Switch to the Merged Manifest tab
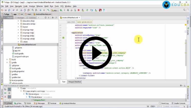The width and height of the screenshot is (191, 108). click(x=74, y=82)
